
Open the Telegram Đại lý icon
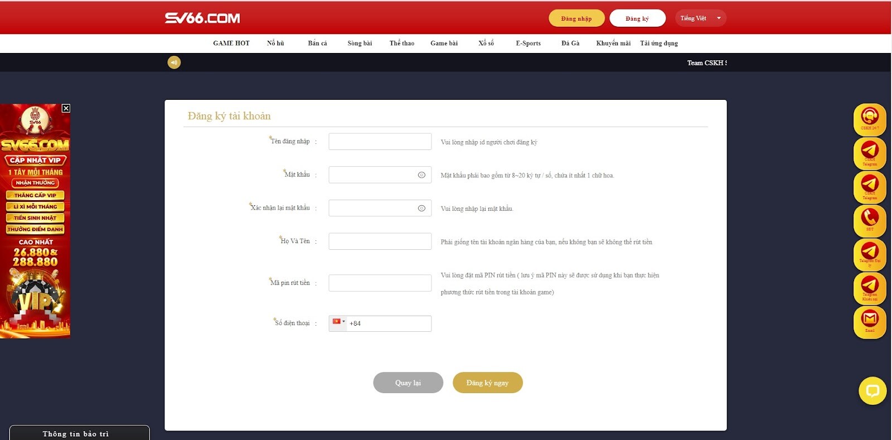tap(870, 253)
